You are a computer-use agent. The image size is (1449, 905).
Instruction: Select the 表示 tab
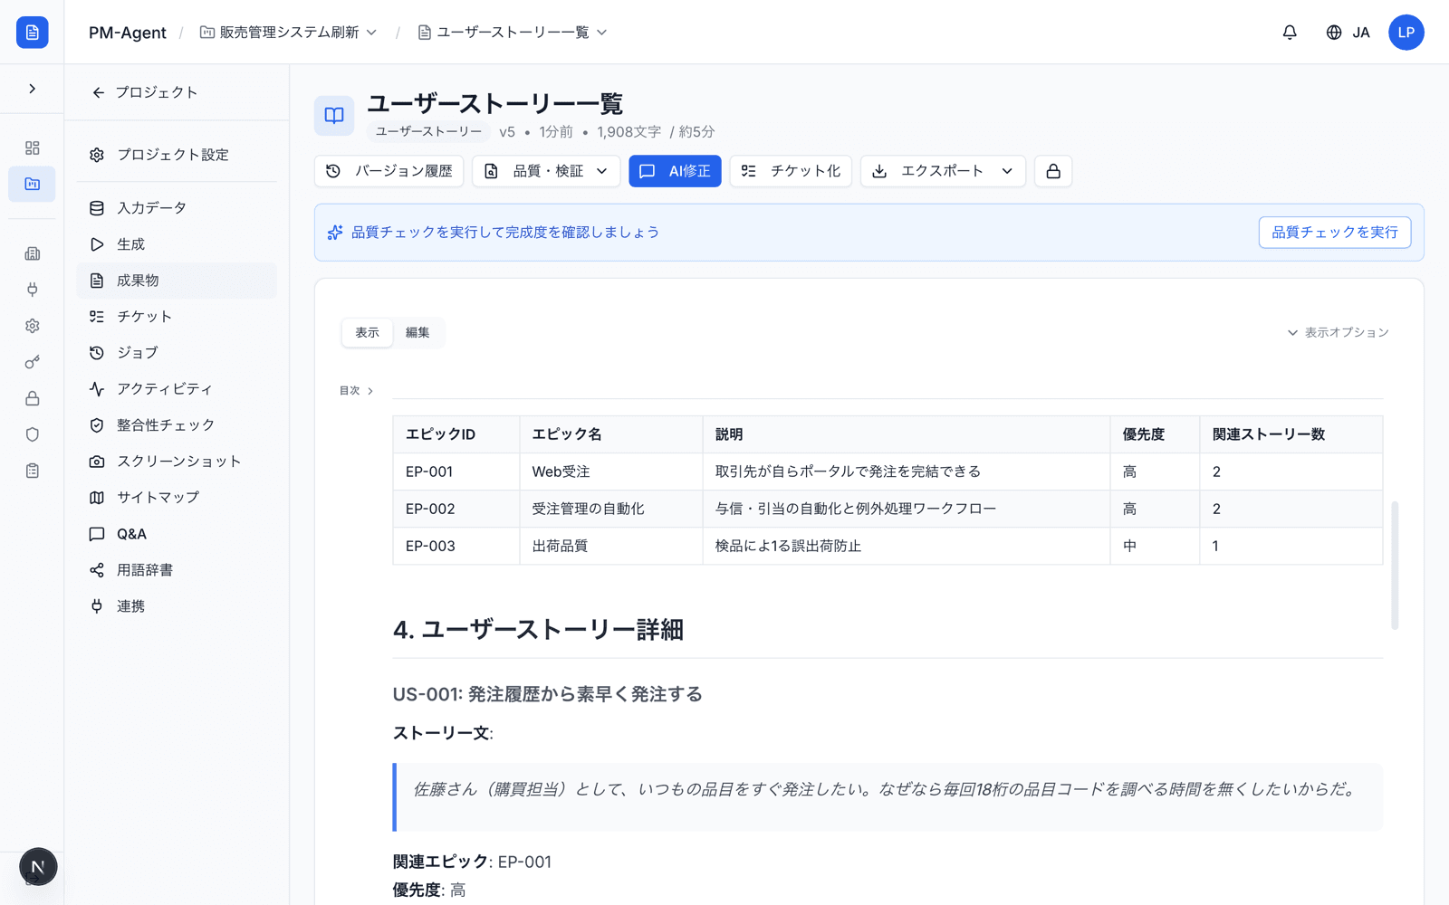(367, 332)
